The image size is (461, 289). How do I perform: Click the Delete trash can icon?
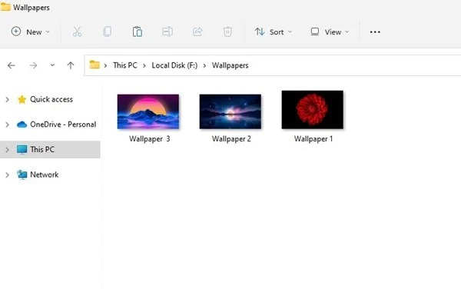pyautogui.click(x=227, y=32)
